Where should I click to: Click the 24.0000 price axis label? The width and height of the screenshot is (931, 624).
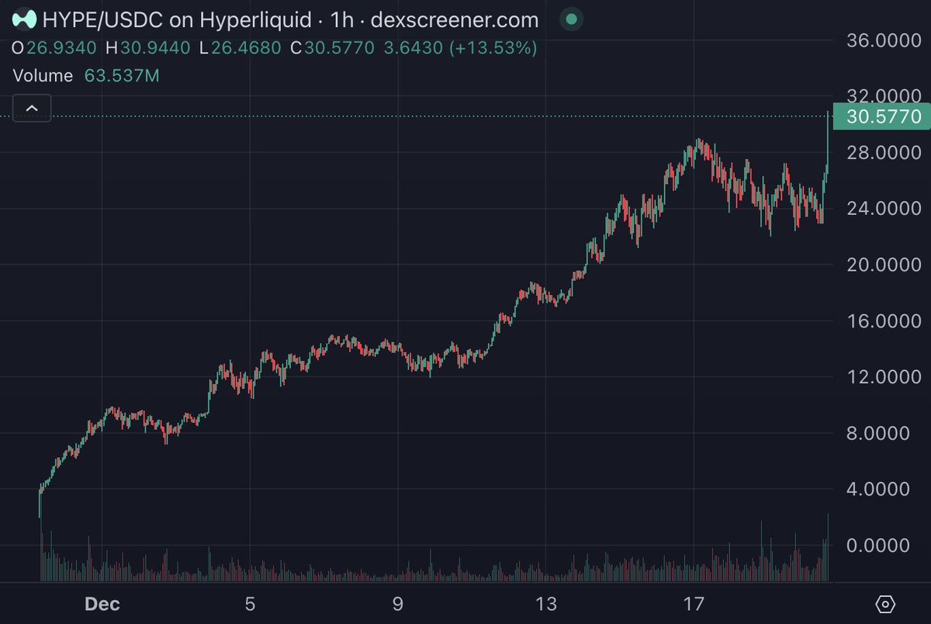(884, 209)
